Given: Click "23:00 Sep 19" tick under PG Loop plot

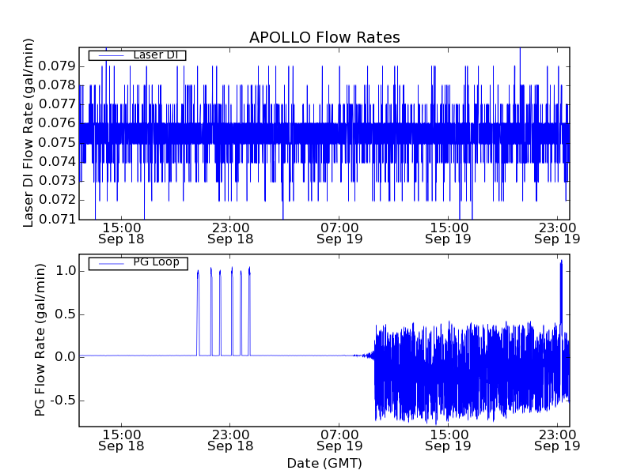Looking at the screenshot, I should tap(557, 440).
